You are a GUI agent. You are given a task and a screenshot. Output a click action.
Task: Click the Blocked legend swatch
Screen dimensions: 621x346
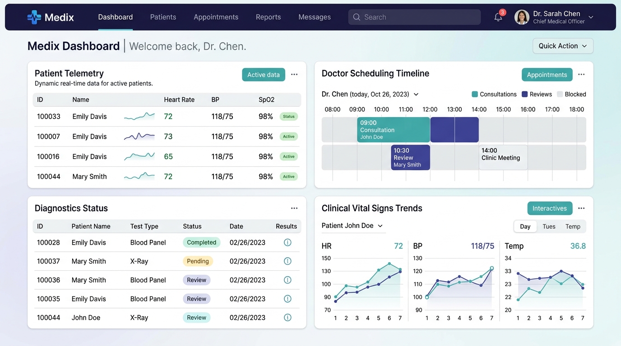560,94
